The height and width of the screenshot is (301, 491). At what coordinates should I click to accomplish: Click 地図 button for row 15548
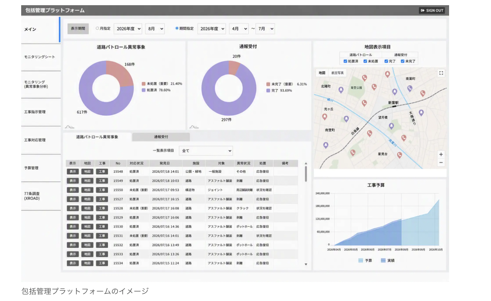87,172
